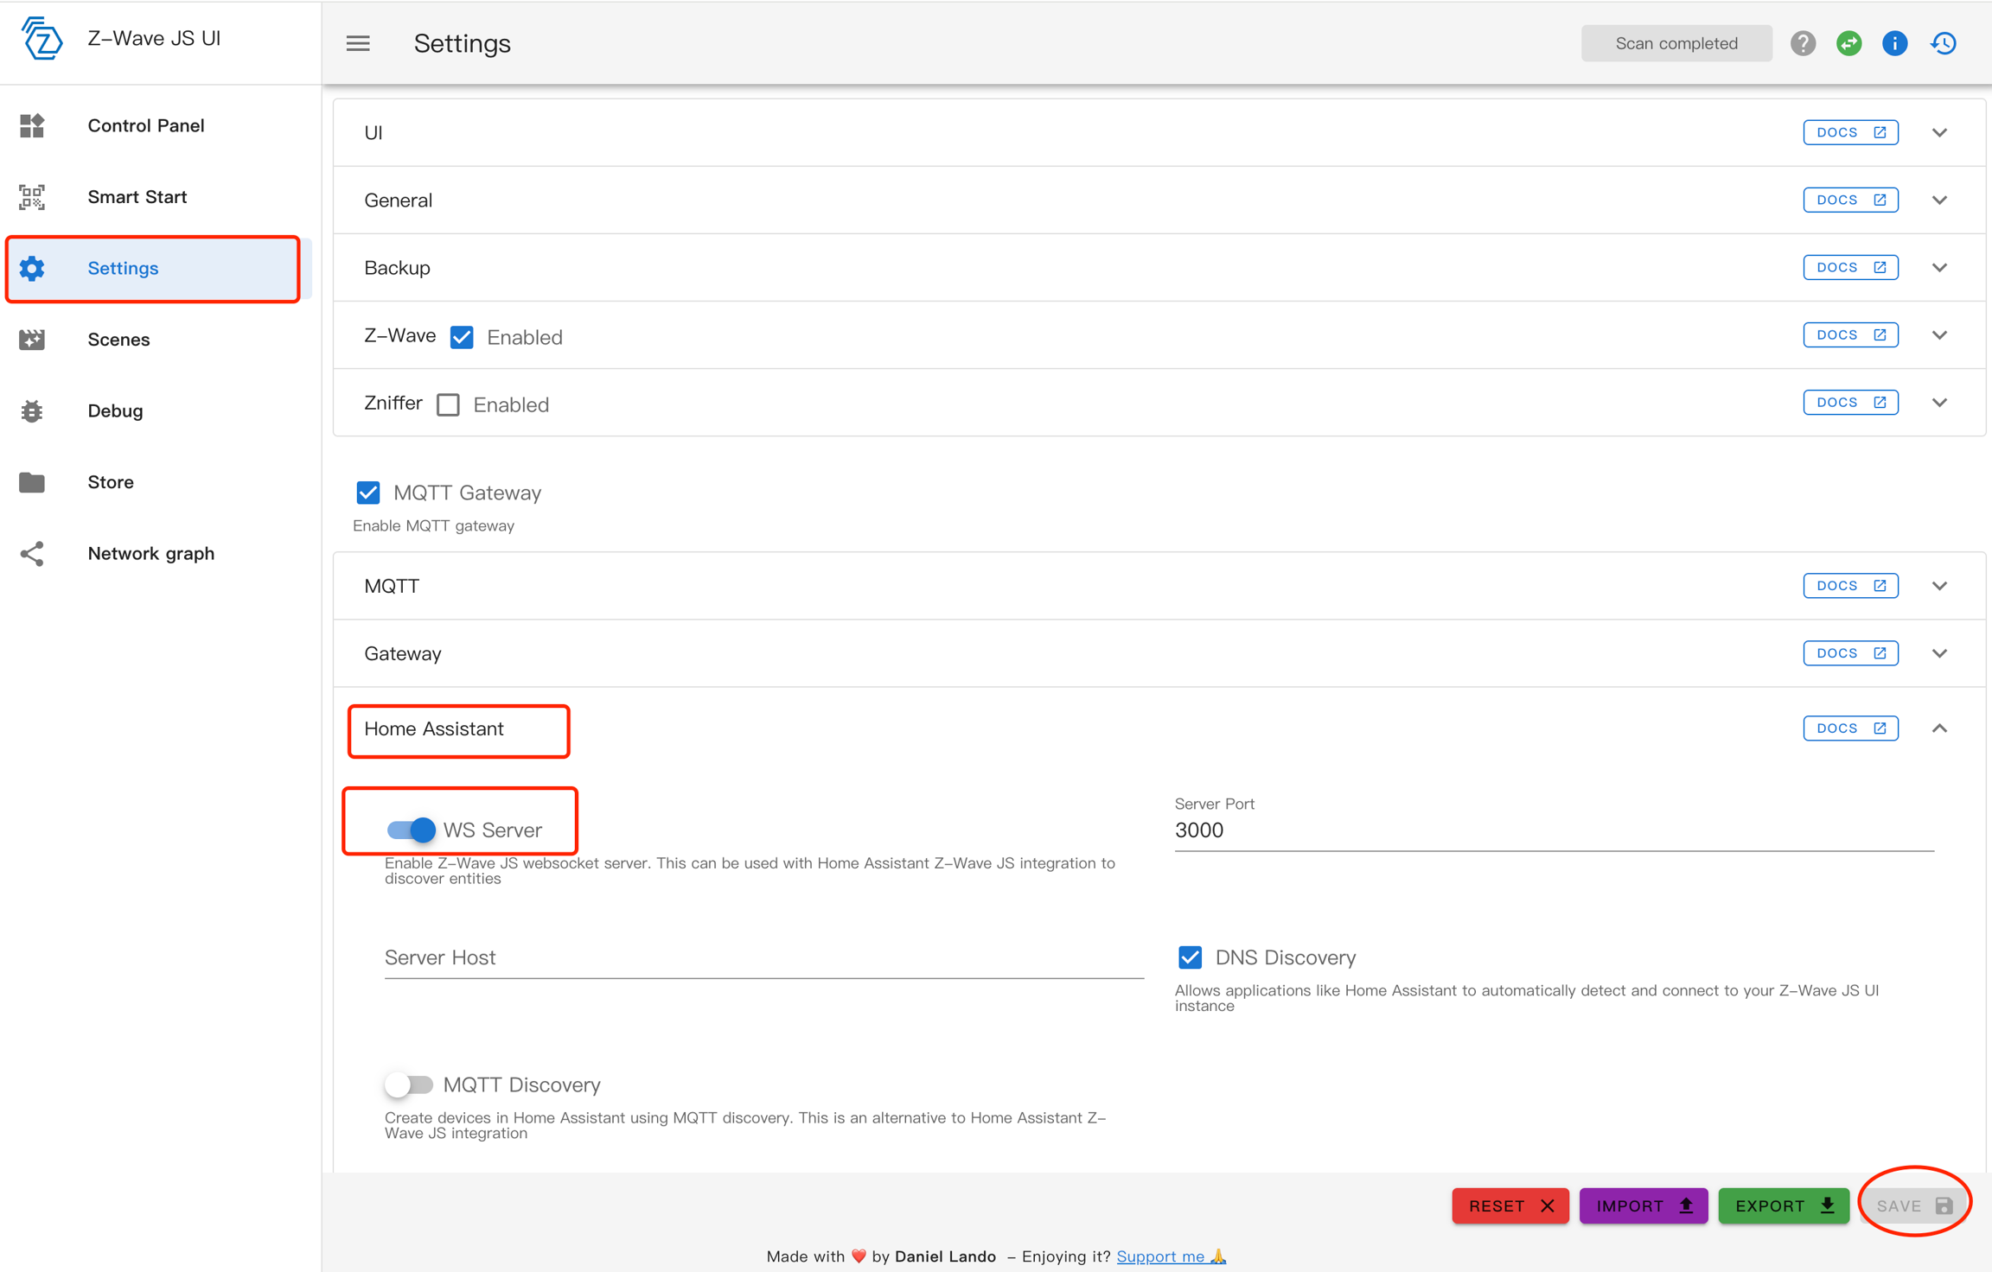Viewport: 1992px width, 1272px height.
Task: Open the blue info icon
Action: (x=1894, y=43)
